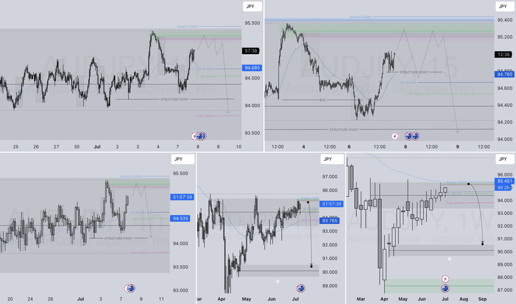Open the JPY currency button on the 15-minute chart
The height and width of the screenshot is (304, 516).
(x=505, y=6)
